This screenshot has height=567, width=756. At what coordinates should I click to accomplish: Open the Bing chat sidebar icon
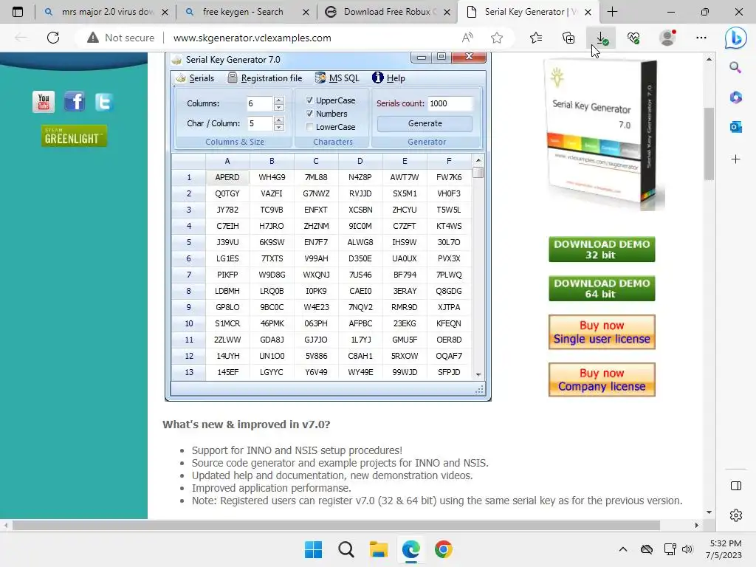tap(736, 38)
